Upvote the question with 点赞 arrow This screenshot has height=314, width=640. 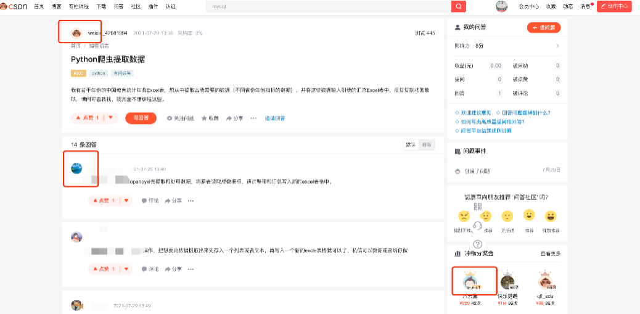point(88,118)
